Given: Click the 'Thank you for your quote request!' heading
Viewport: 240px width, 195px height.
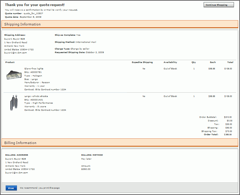Looking at the screenshot, I should coord(35,5).
